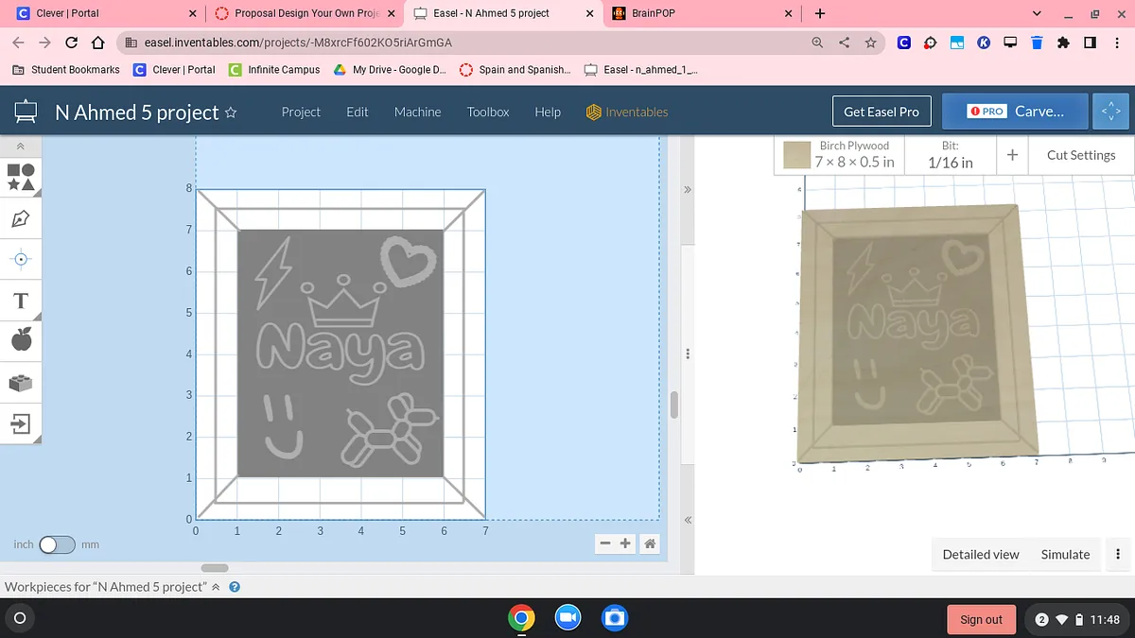Viewport: 1135px width, 638px height.
Task: Click the browser address bar URL
Action: (x=298, y=43)
